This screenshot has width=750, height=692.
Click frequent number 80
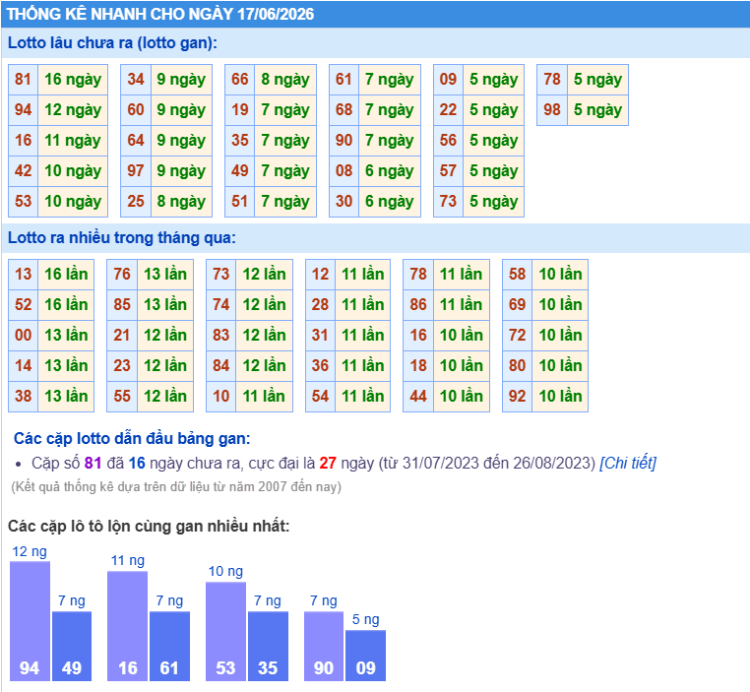[518, 366]
